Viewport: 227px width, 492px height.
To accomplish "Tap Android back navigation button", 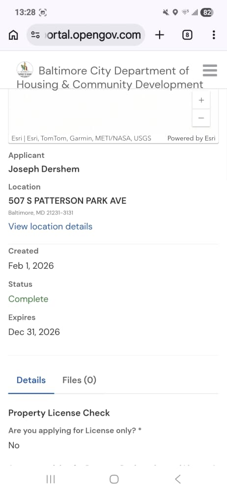I will click(178, 479).
